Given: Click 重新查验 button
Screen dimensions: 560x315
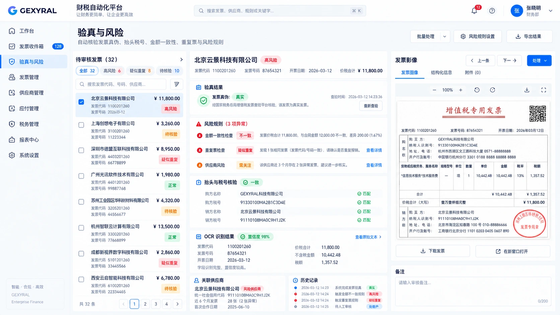Looking at the screenshot, I should (371, 106).
